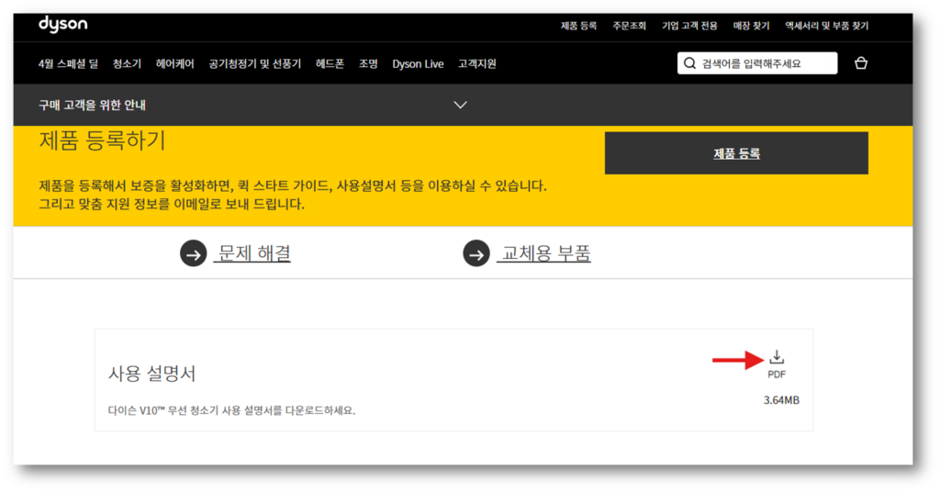Click the Dyson logo
The width and height of the screenshot is (940, 492).
(63, 24)
